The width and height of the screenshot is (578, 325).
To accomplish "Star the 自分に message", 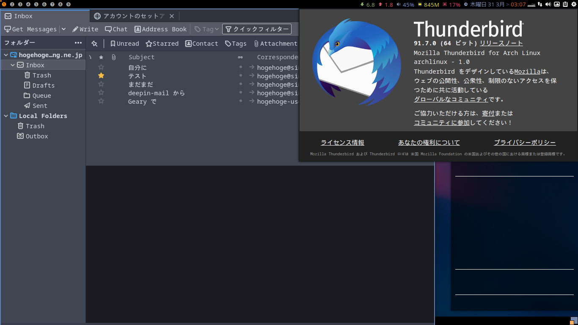I will point(101,67).
